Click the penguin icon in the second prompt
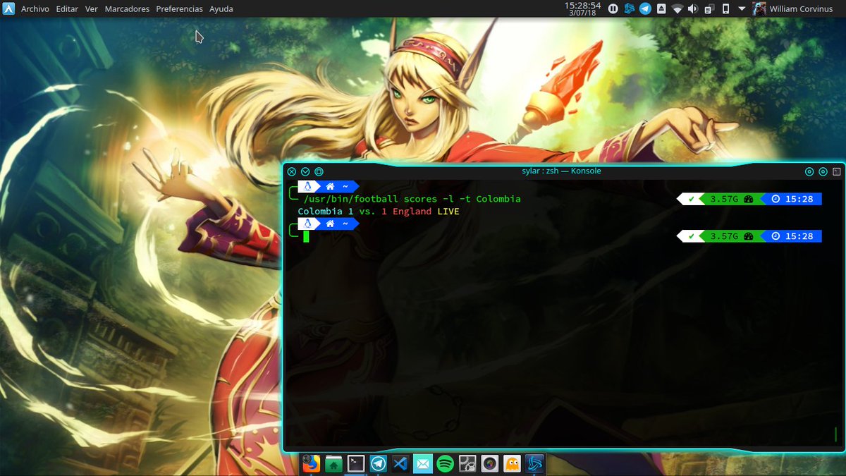846x476 pixels. coord(309,223)
